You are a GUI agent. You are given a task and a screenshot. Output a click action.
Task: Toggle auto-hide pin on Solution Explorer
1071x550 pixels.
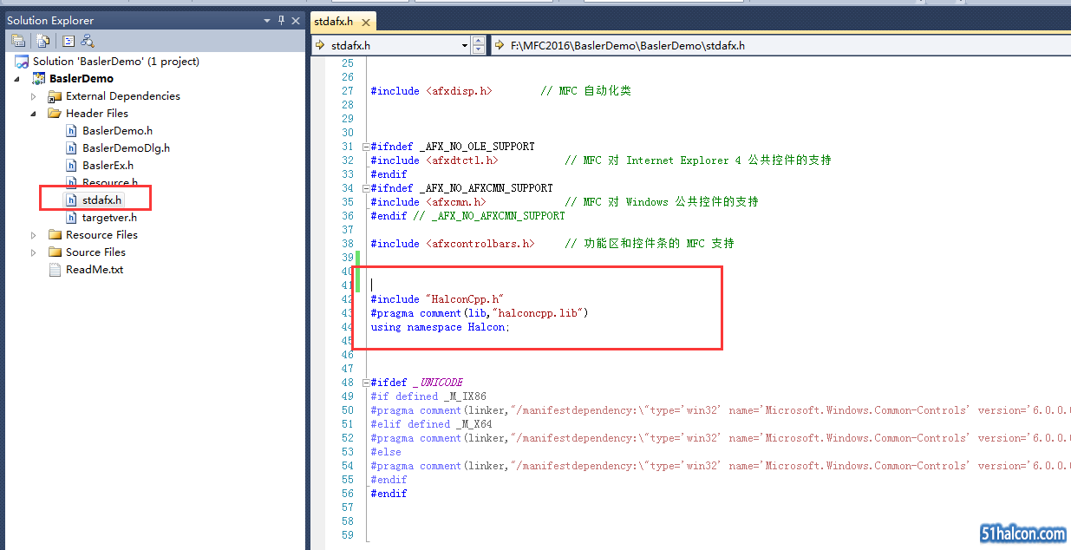pos(281,20)
